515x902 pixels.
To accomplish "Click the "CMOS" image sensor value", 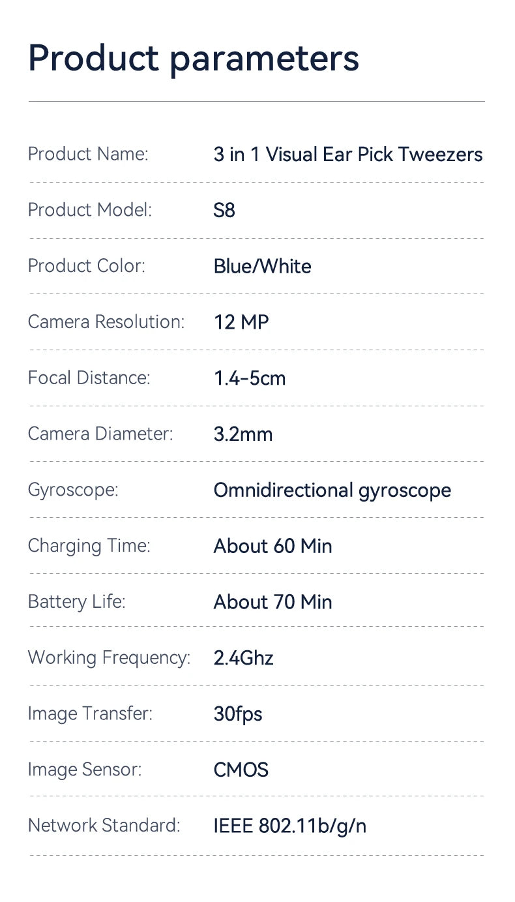I will coord(241,770).
